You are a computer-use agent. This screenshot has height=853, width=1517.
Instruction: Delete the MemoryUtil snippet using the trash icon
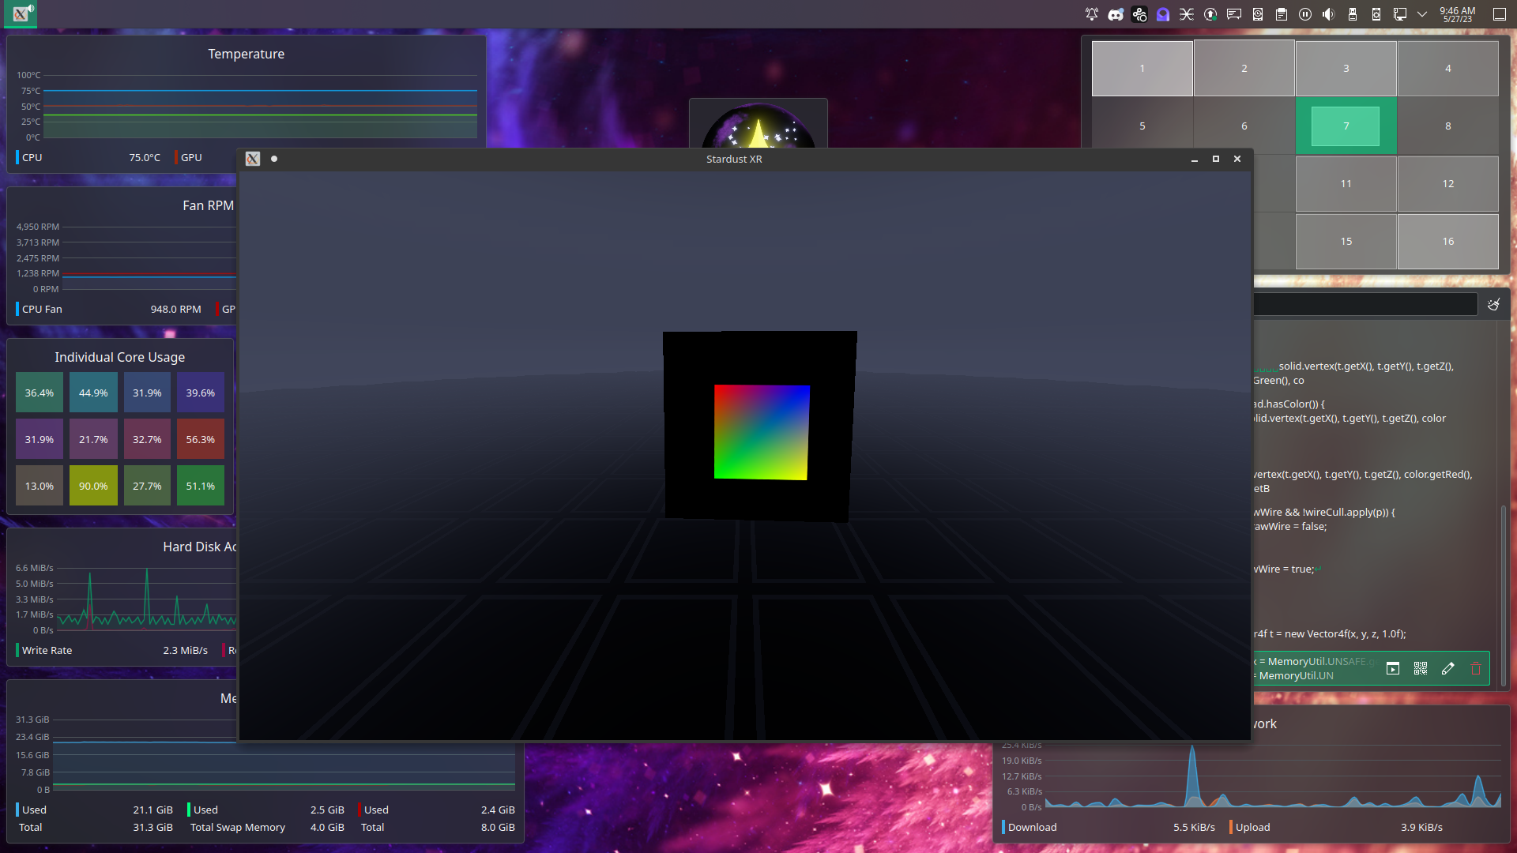(1477, 668)
